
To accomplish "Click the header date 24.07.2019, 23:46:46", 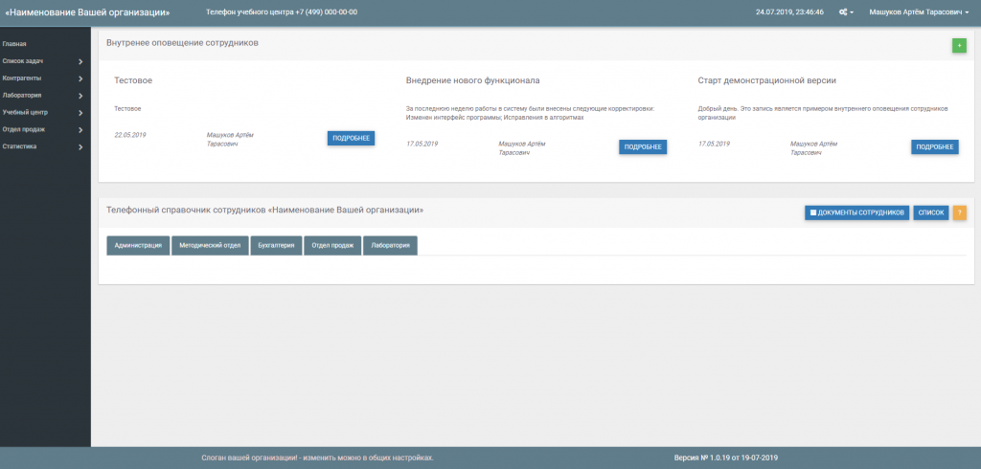I will pos(789,11).
